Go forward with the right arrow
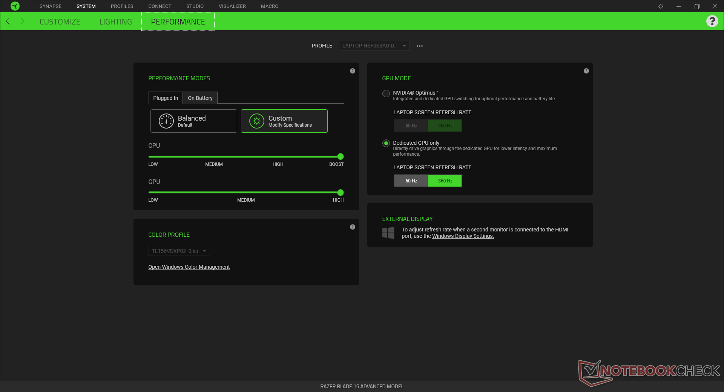 22,21
